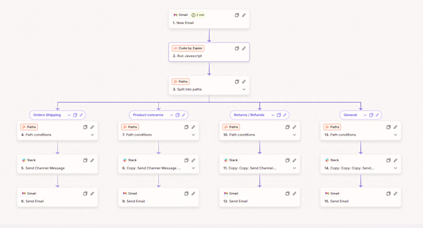Image resolution: width=423 pixels, height=228 pixels.
Task: Click the pencil icon on step 13 Path conditions
Action: tap(395, 127)
